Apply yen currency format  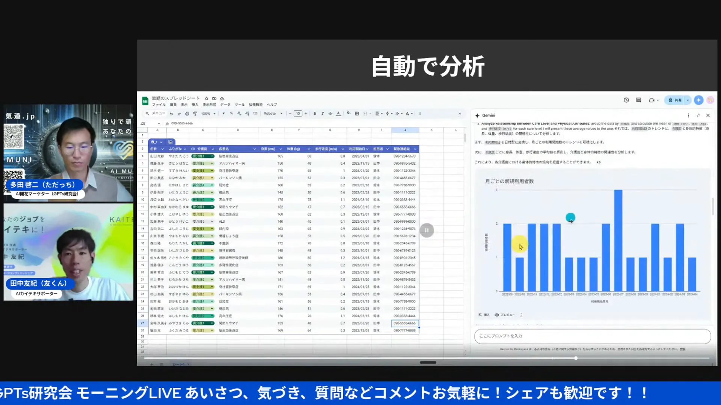coord(223,114)
